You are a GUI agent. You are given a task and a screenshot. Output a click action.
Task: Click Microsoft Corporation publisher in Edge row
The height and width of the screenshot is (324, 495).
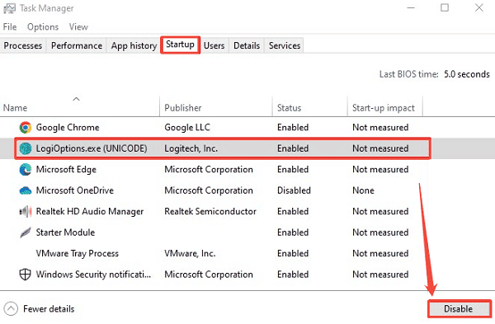[x=209, y=169]
